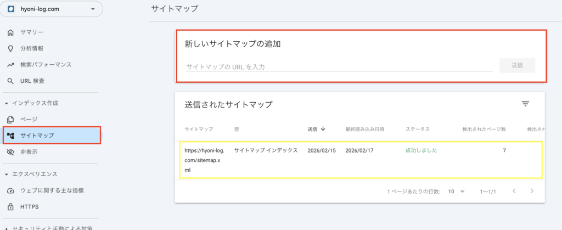
Task: Click the 非表示 crossed-eye icon
Action: click(x=10, y=152)
